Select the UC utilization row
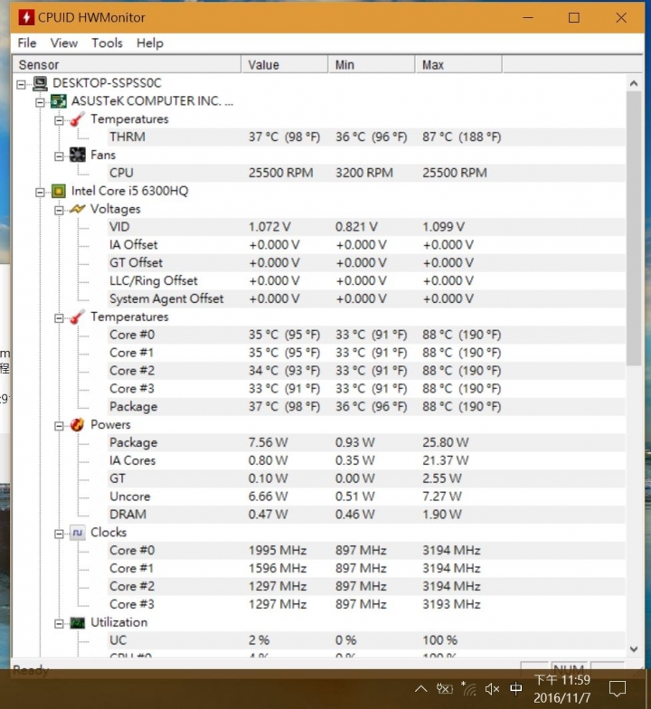651x709 pixels. 366,640
